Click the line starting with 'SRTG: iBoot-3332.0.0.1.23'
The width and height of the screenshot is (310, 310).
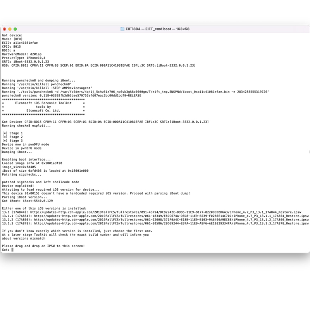tap(26, 62)
